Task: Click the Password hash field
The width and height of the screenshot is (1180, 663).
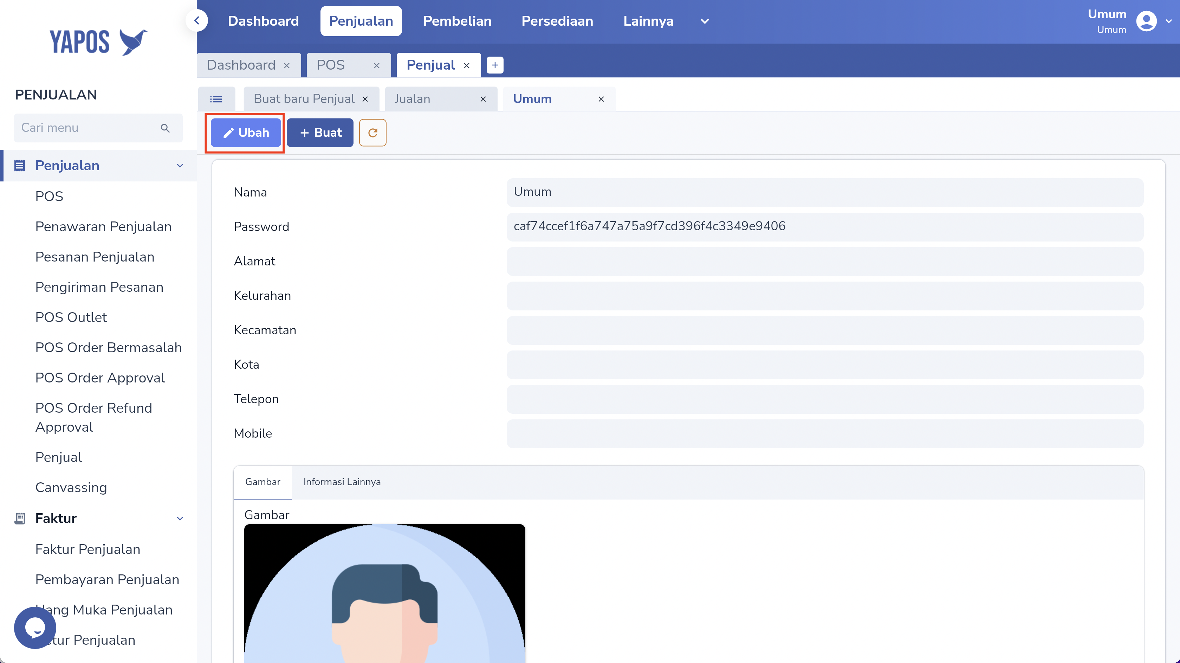Action: [824, 226]
